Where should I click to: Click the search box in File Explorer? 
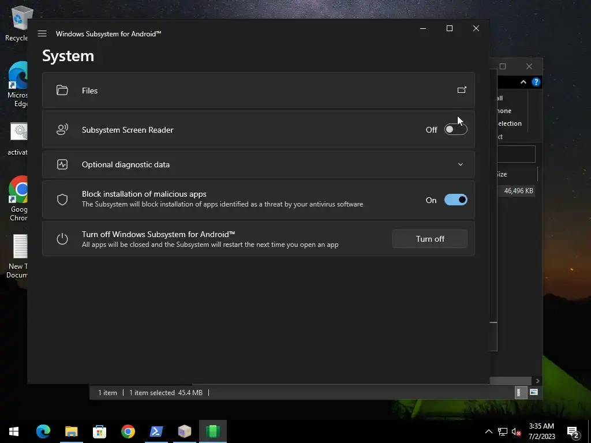pyautogui.click(x=516, y=153)
